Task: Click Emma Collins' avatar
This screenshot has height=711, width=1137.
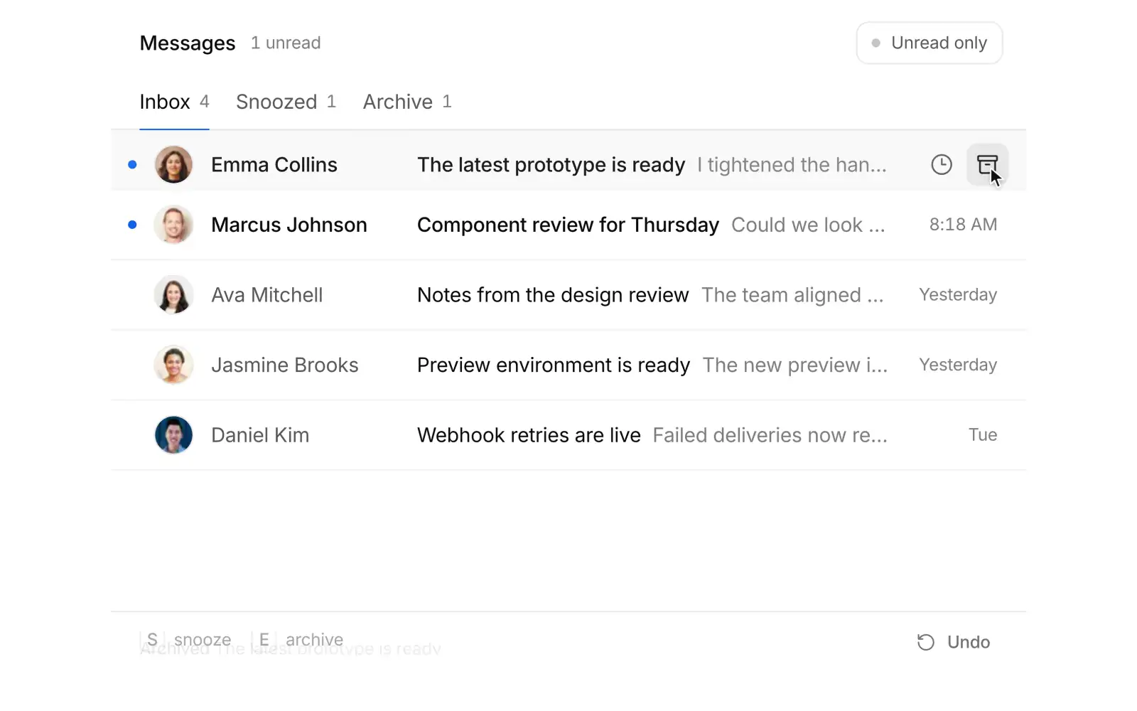Action: [x=173, y=165]
